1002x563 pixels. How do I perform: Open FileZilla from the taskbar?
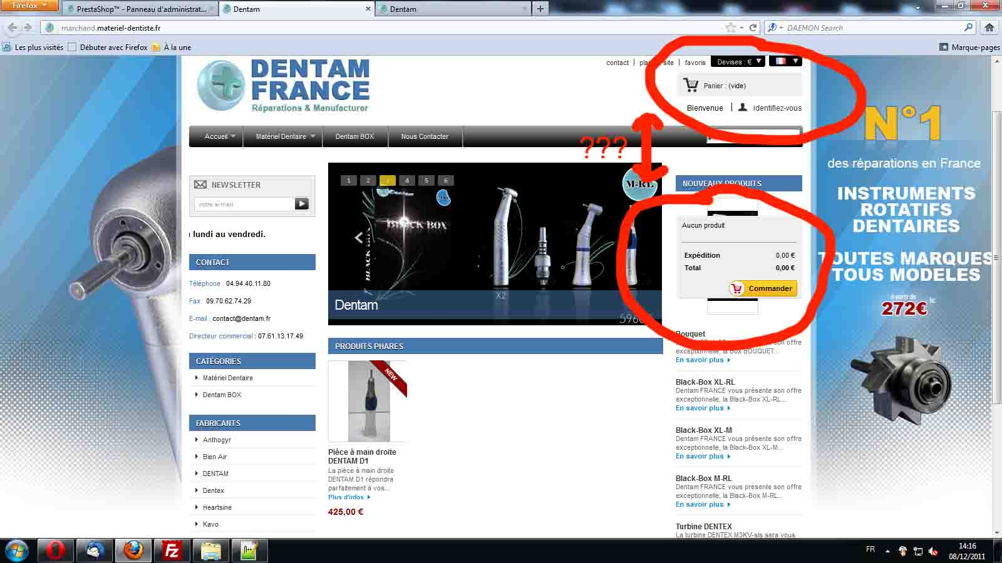click(172, 550)
